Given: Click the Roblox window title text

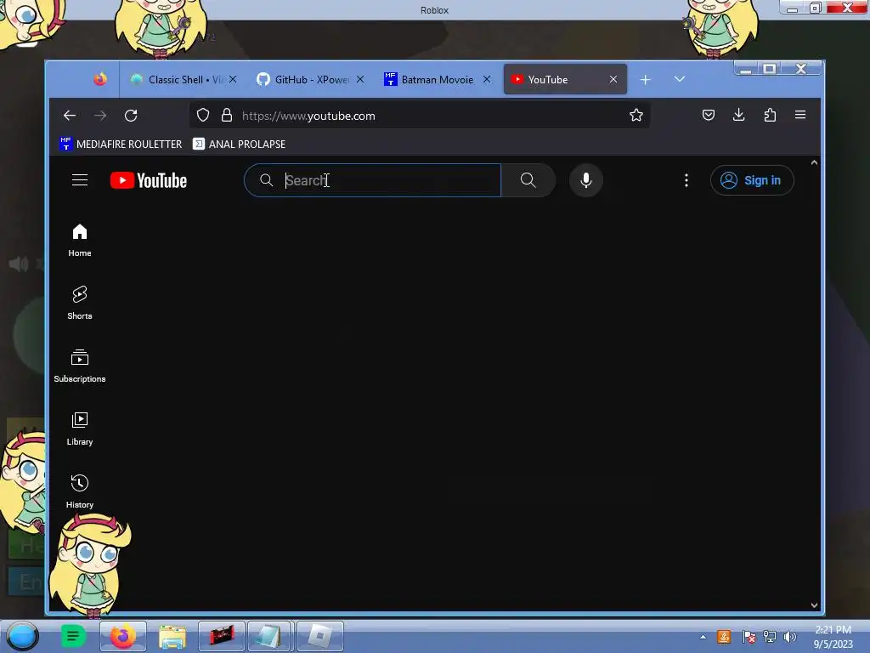Looking at the screenshot, I should (x=434, y=10).
